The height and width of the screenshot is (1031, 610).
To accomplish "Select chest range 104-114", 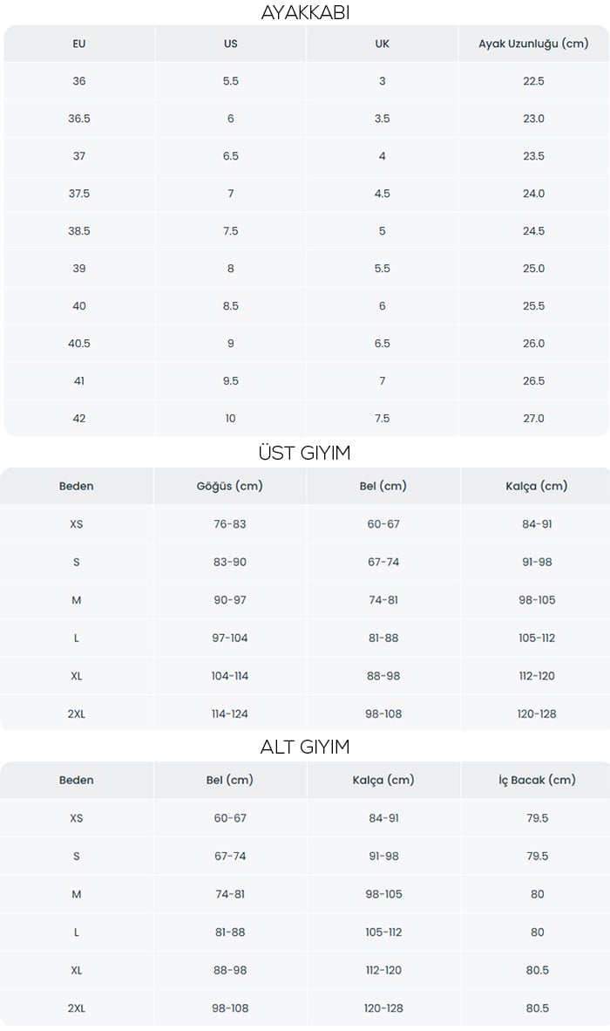I will (230, 677).
